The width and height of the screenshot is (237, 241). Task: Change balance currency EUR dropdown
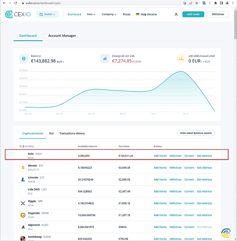pos(60,62)
